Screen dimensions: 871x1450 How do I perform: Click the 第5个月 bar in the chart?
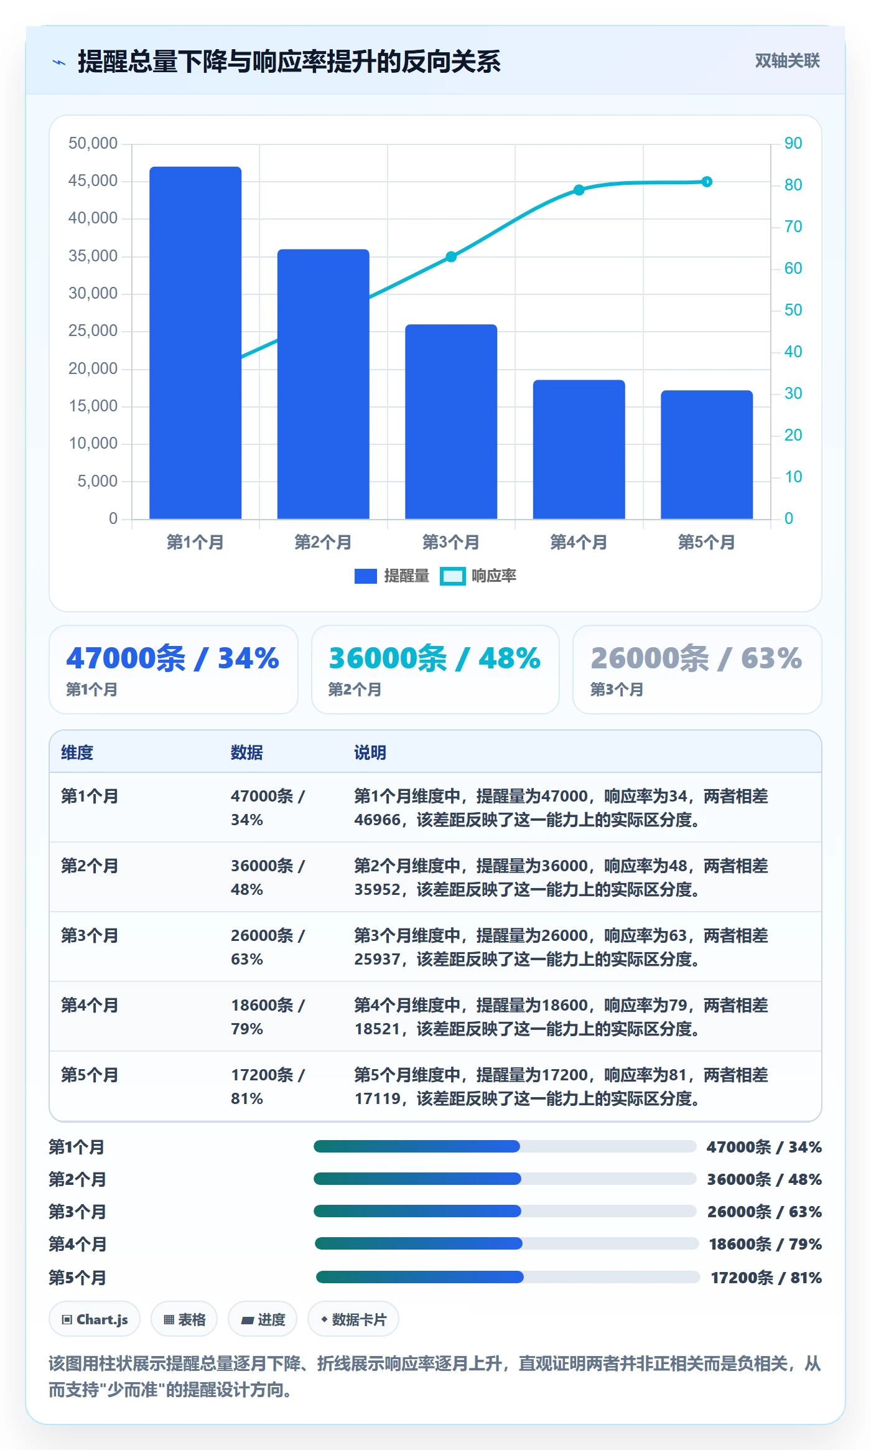pyautogui.click(x=707, y=455)
